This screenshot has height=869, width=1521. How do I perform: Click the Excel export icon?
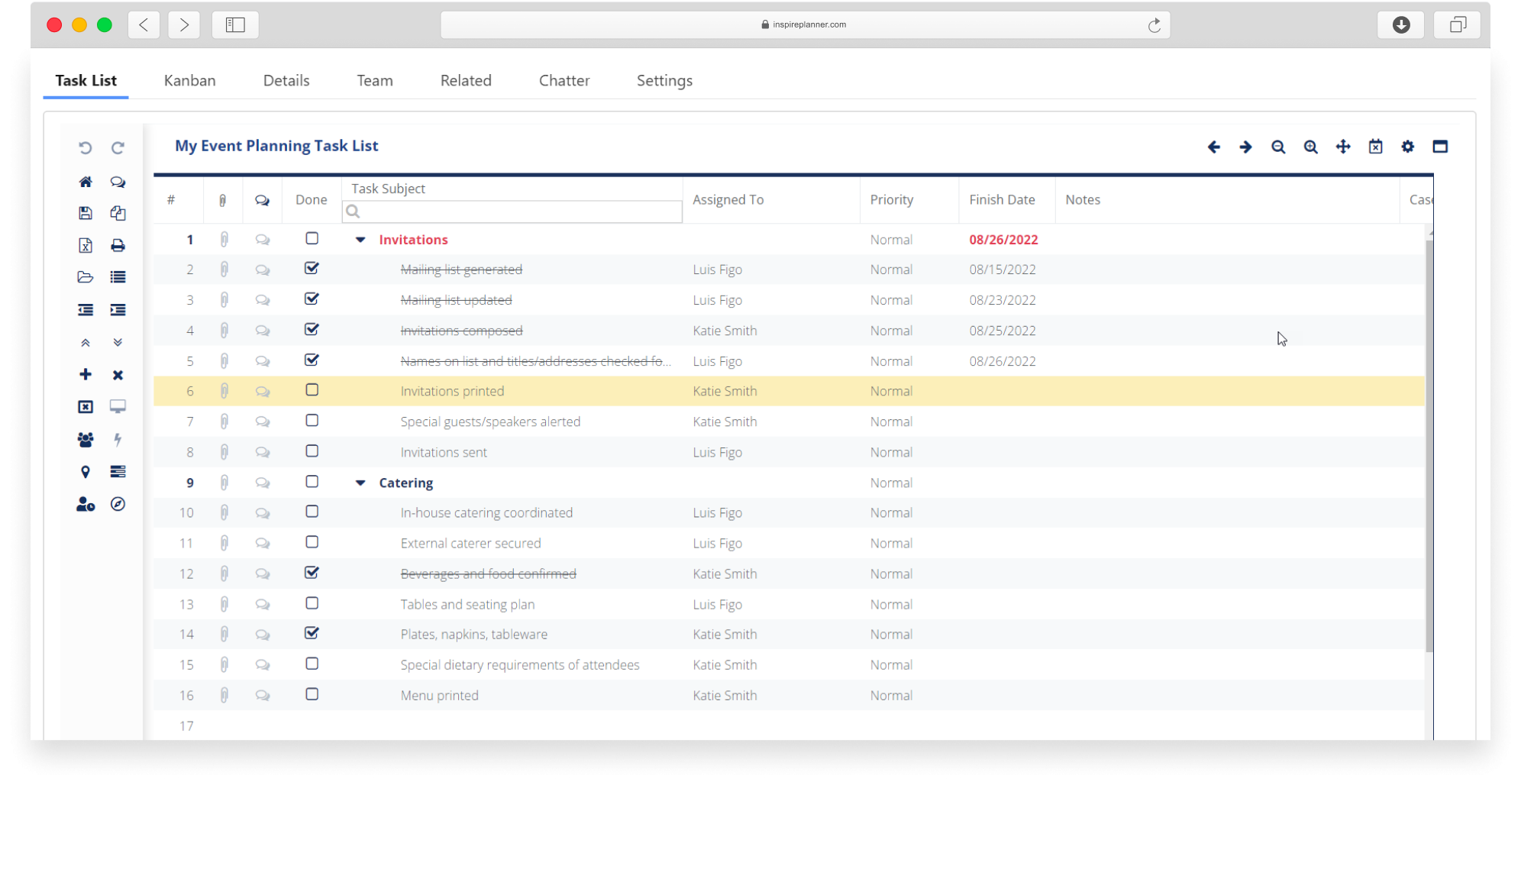click(x=86, y=245)
